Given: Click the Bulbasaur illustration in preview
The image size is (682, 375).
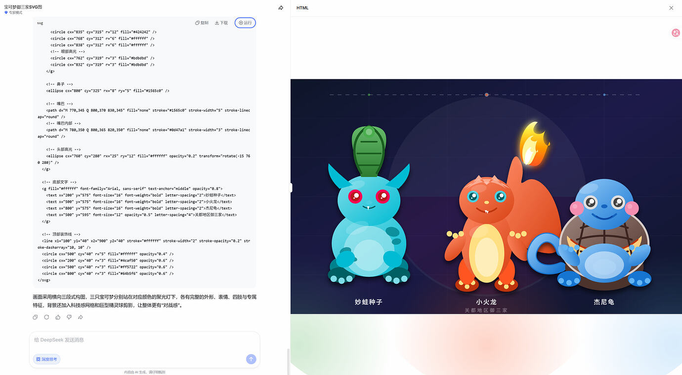Looking at the screenshot, I should click(369, 205).
